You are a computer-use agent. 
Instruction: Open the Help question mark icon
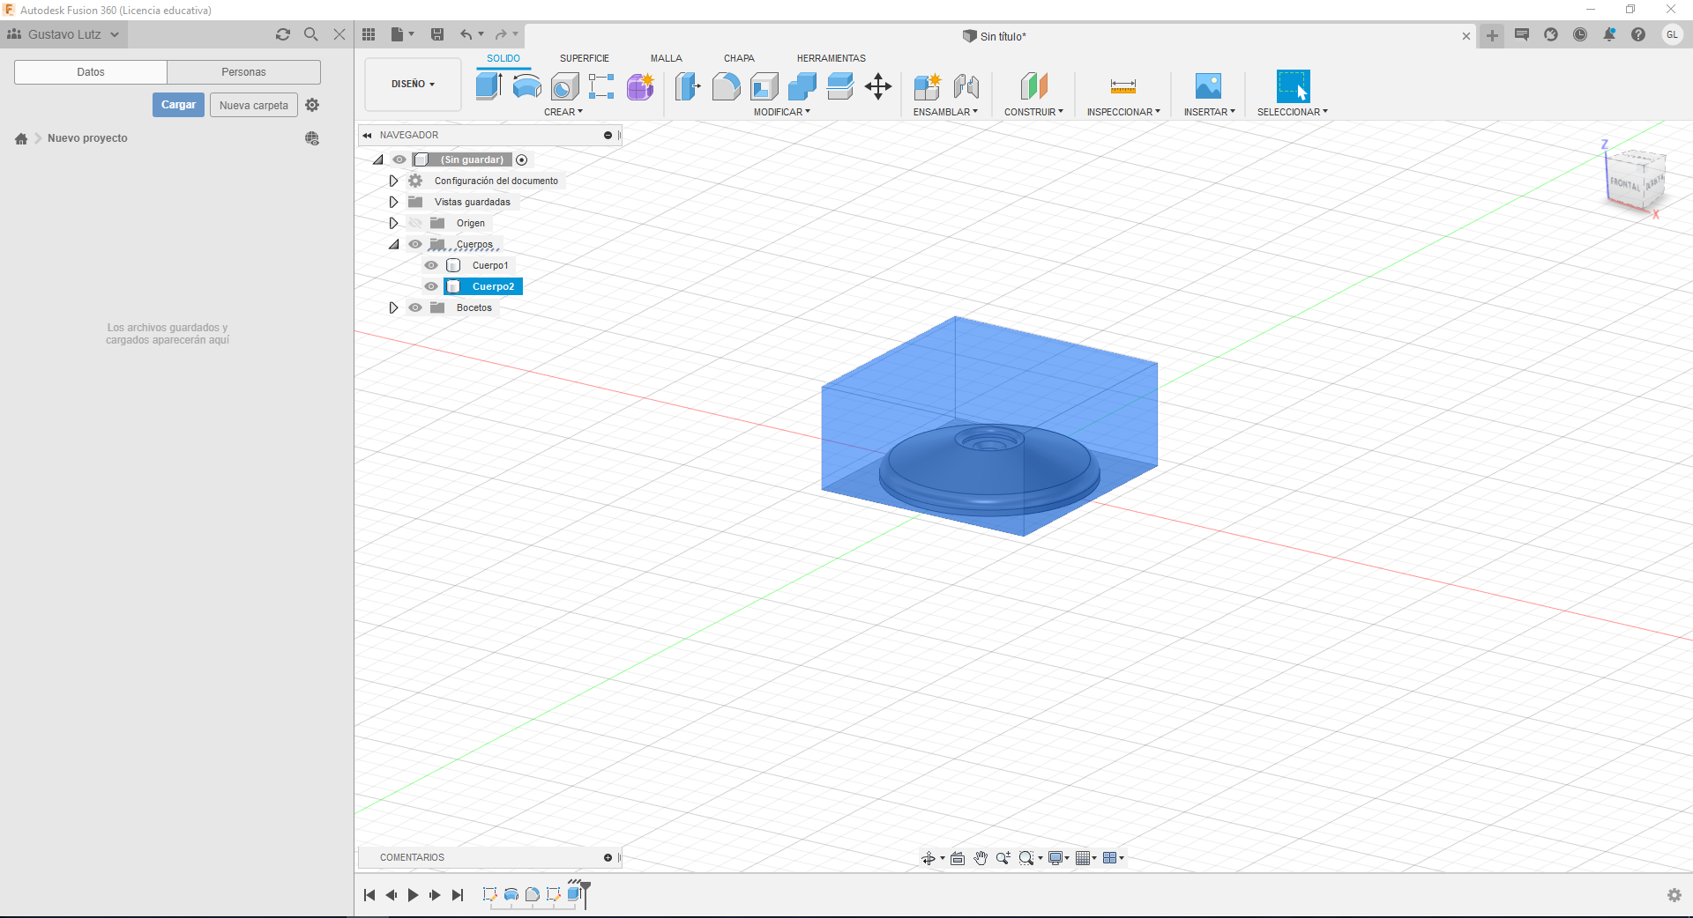click(1638, 34)
